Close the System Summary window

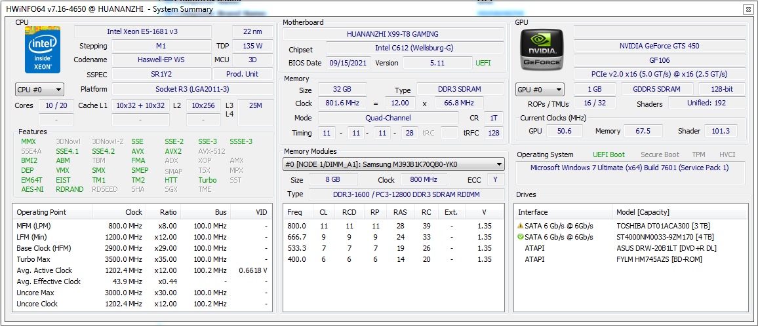[748, 9]
